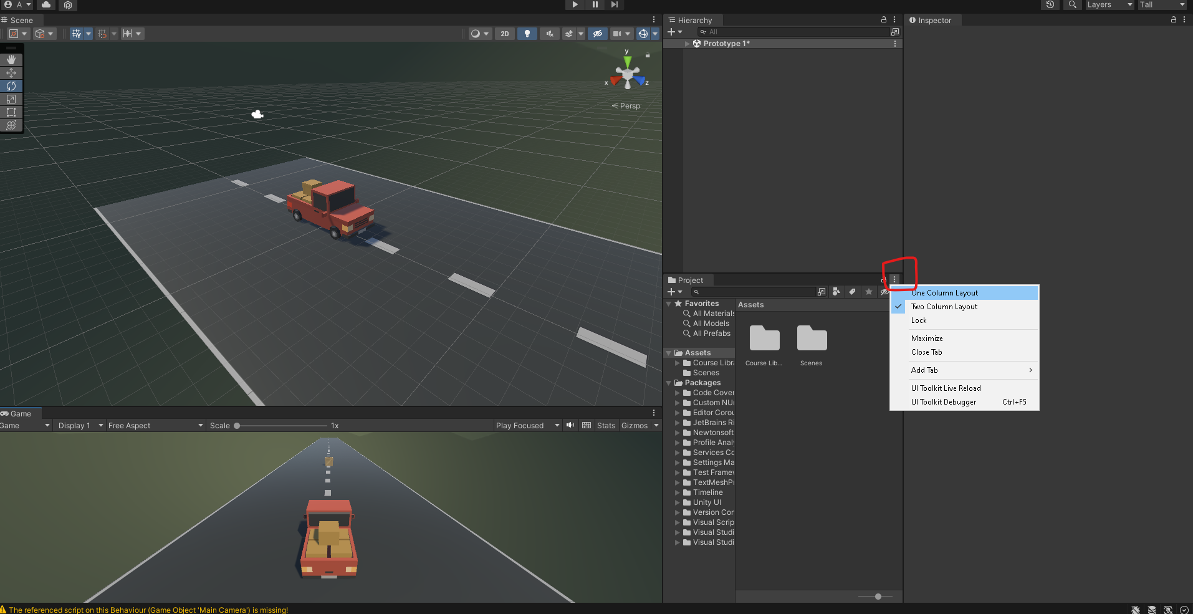Select the Move tool

[x=11, y=73]
